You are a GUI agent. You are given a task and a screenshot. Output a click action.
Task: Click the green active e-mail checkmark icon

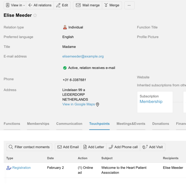click(x=65, y=68)
